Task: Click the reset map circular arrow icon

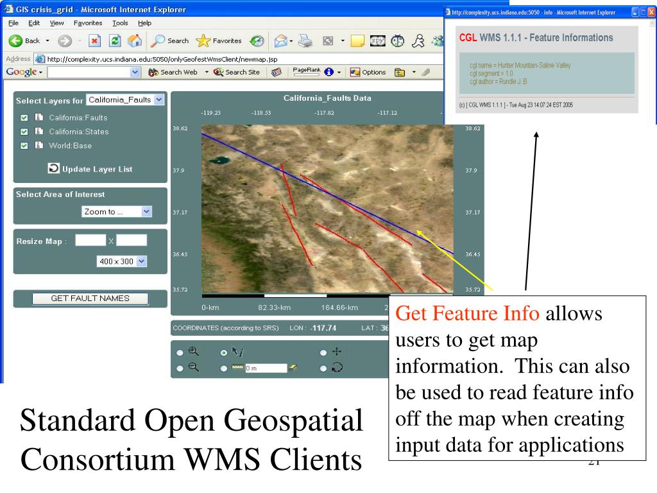Action: click(x=337, y=368)
